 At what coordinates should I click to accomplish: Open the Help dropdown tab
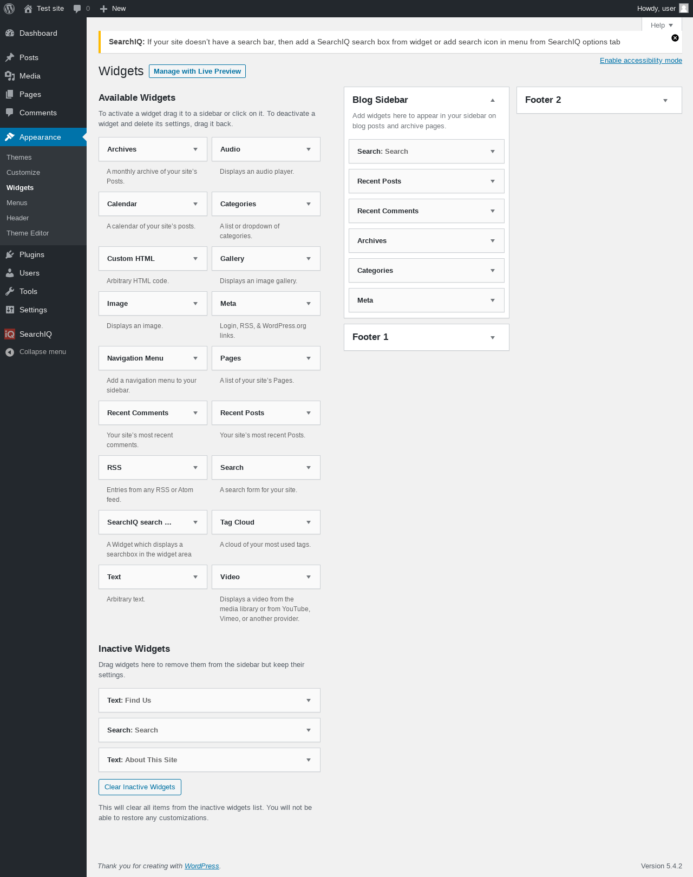662,25
